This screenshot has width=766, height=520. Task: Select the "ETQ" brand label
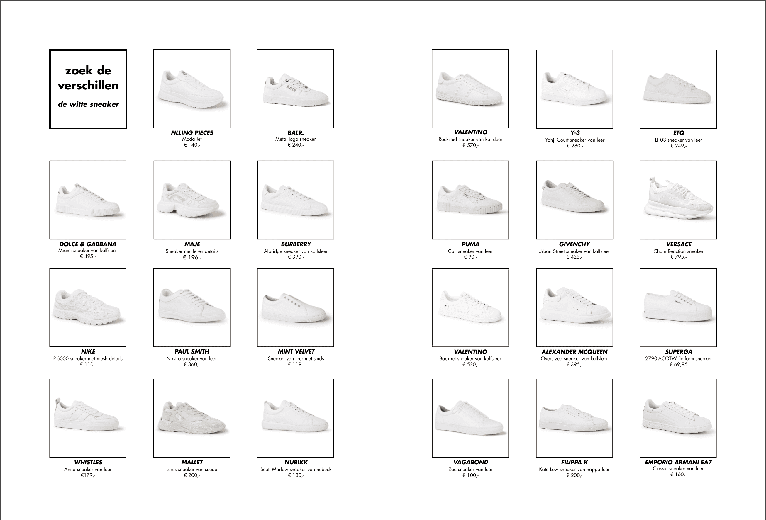(x=679, y=133)
